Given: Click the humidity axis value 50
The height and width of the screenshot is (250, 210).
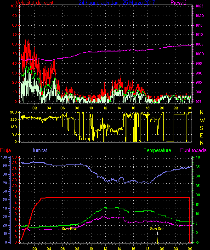Looking at the screenshot, I should [5, 199].
